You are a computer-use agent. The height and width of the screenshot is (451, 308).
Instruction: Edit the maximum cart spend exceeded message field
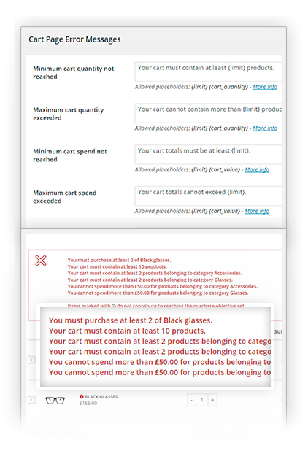pyautogui.click(x=208, y=196)
